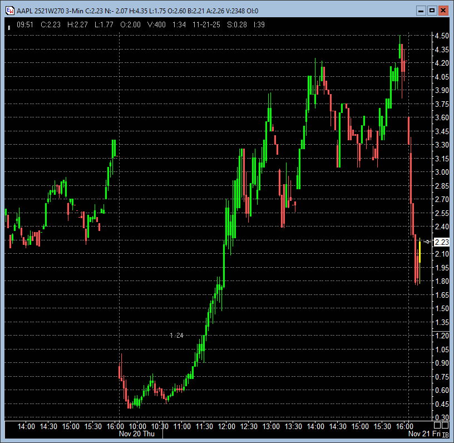454x443 pixels.
Task: Close the AAPL chart window
Action: click(x=443, y=11)
